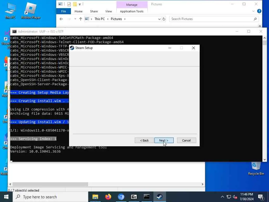The image size is (269, 202).
Task: Click the properties quick access toolbar icon
Action: [x=69, y=4]
